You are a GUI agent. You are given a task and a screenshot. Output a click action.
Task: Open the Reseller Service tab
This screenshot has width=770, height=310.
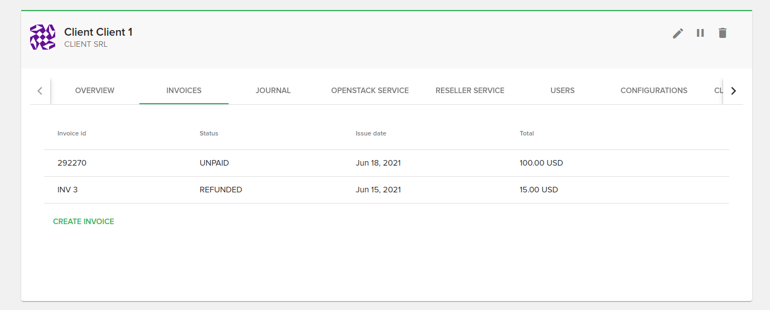470,90
